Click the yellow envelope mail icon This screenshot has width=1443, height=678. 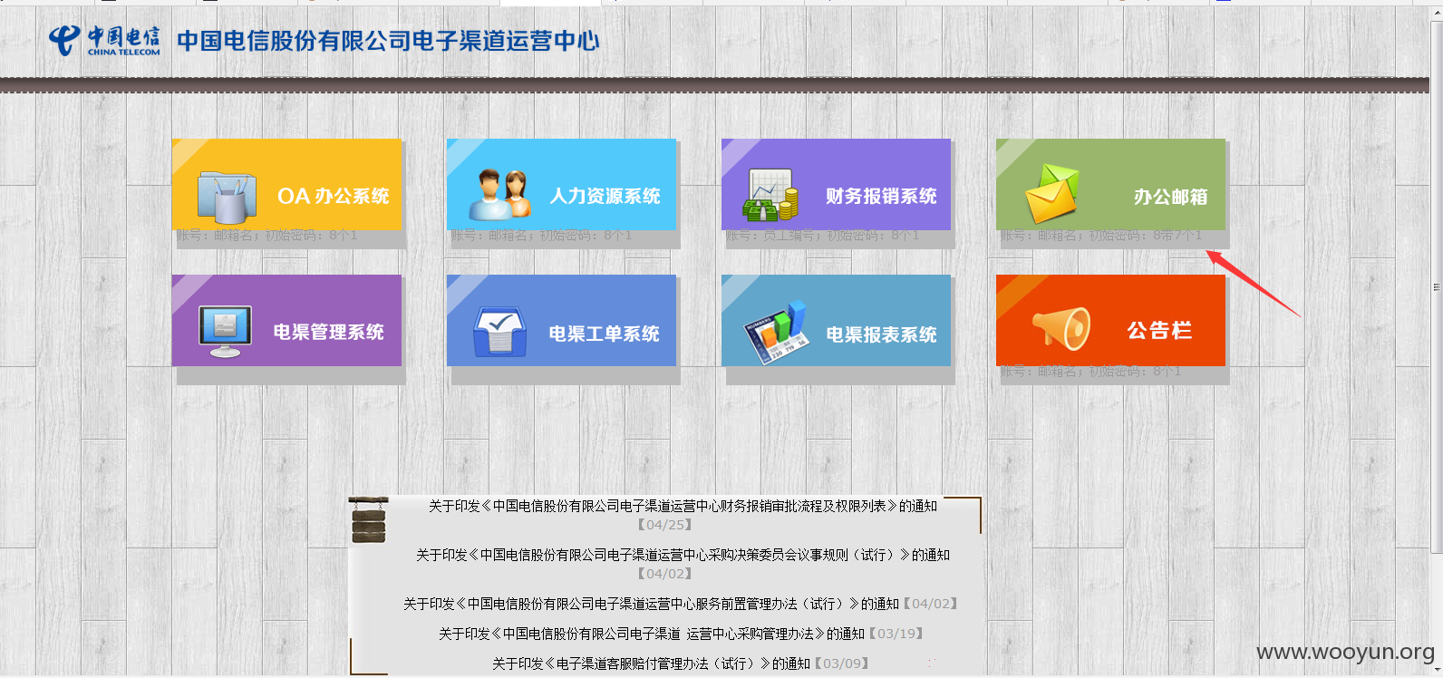click(1052, 194)
